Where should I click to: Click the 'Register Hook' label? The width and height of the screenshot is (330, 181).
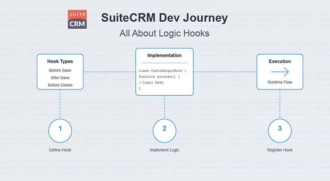tap(280, 150)
